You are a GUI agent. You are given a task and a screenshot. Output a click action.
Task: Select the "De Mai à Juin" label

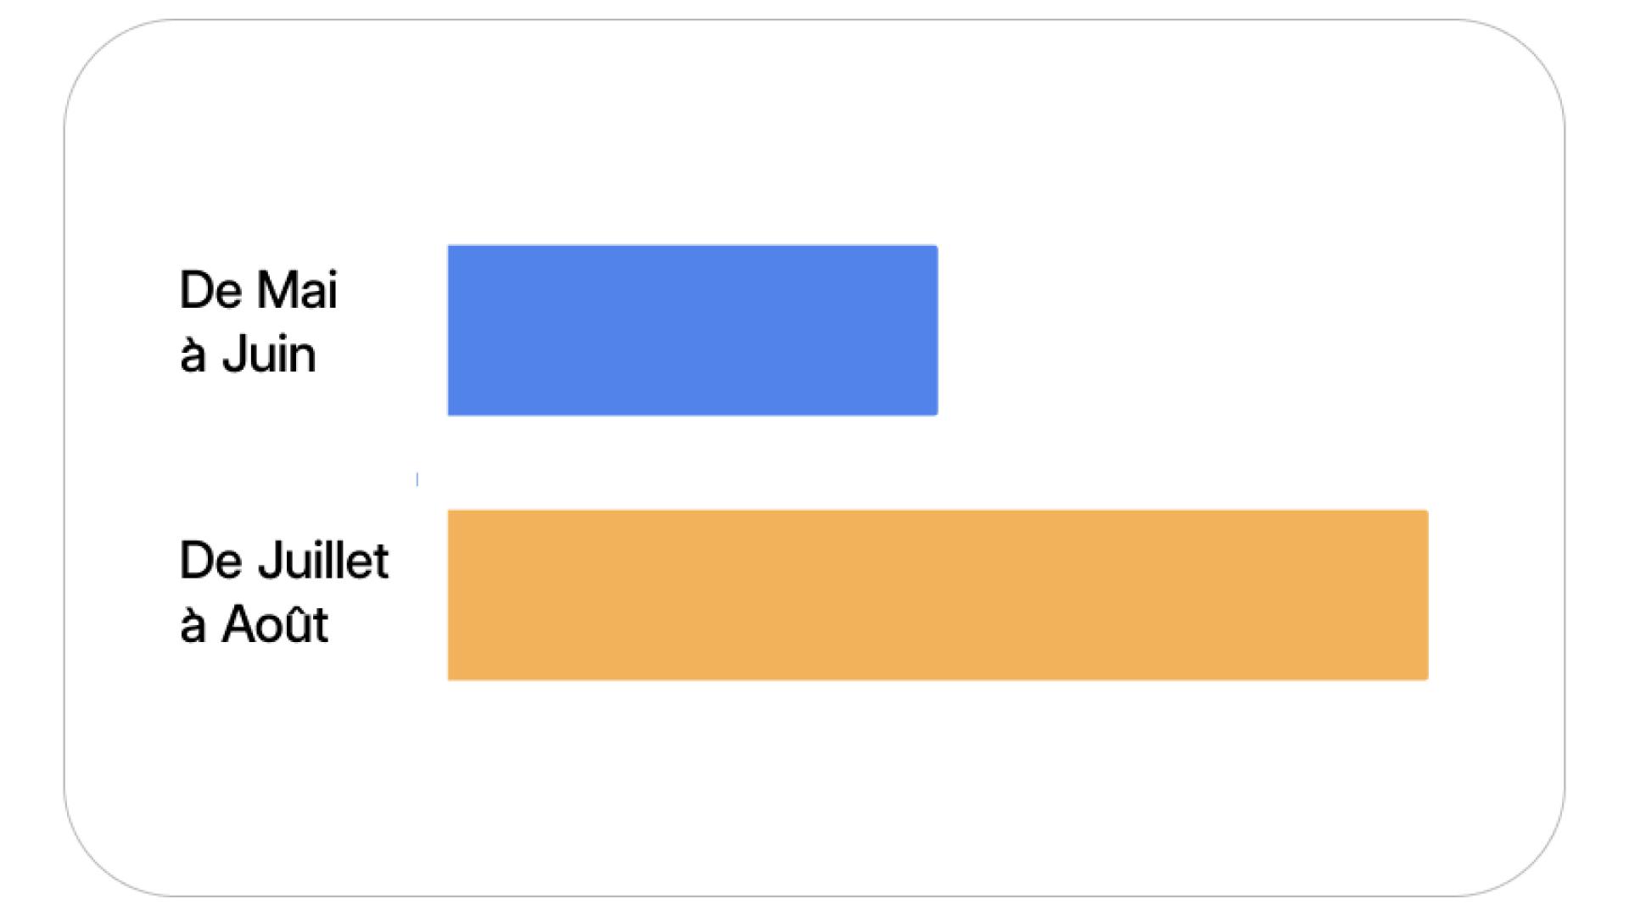258,322
